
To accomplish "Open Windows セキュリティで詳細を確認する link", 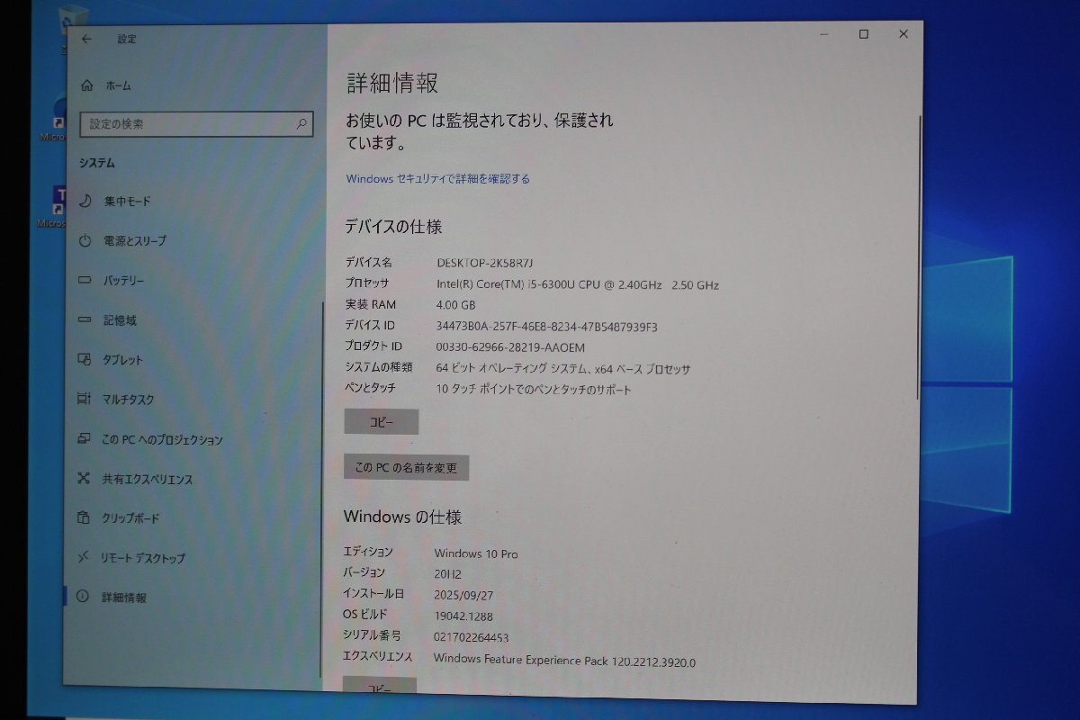I will point(438,178).
